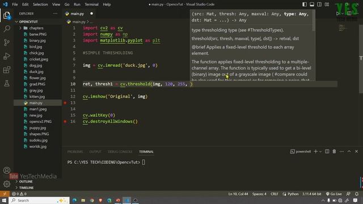Add a new terminal with plus icon
Viewport: 363px width, 204px height.
[x=315, y=151]
